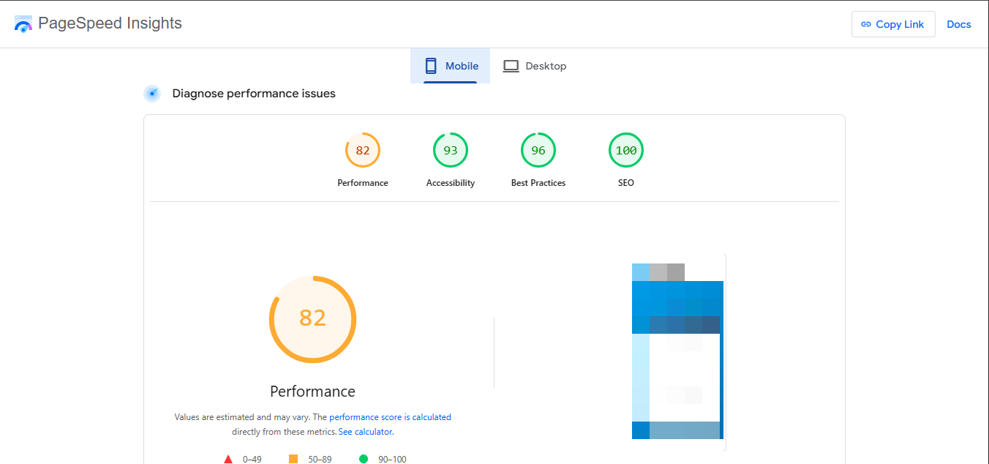989x464 pixels.
Task: Expand the 96 Best Practices score section
Action: pos(538,149)
